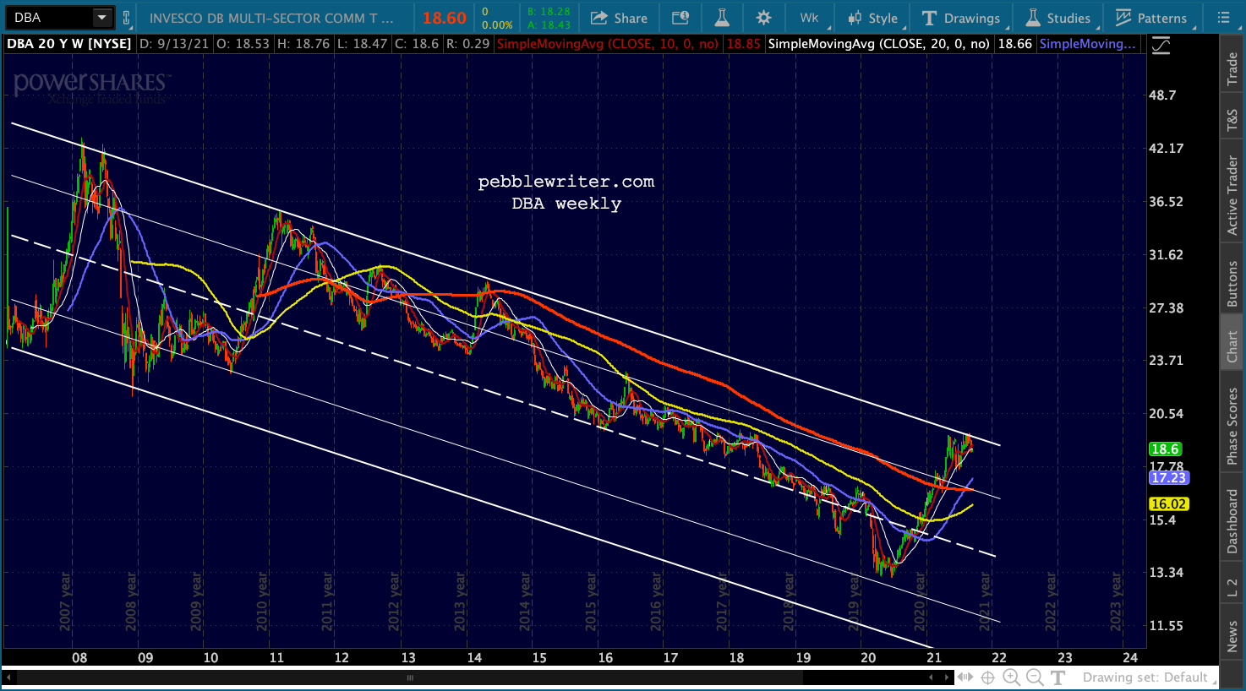Open the flask quick-study icon
The image size is (1246, 691).
[x=722, y=18]
